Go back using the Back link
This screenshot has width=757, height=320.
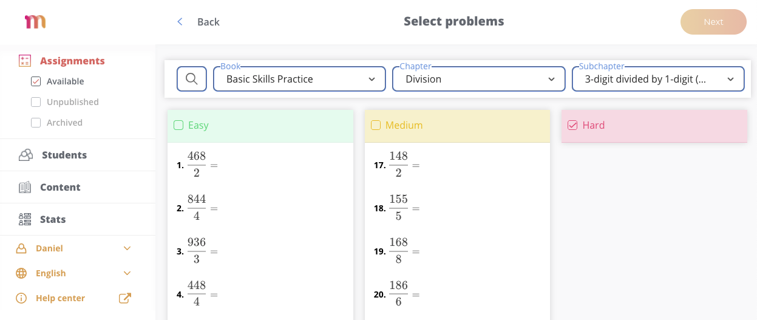199,22
